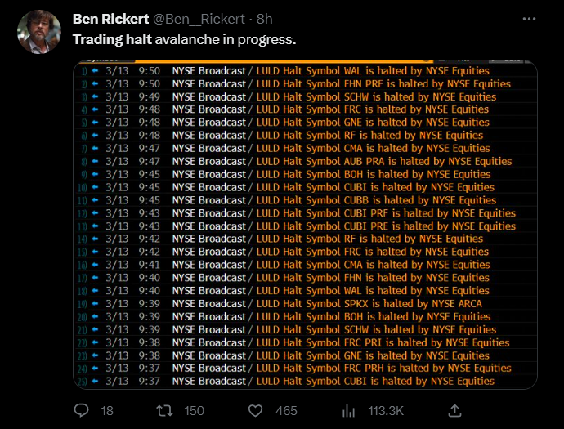This screenshot has width=564, height=429.
Task: Select the blue arrow on row 19 SPKX
Action: pos(95,304)
